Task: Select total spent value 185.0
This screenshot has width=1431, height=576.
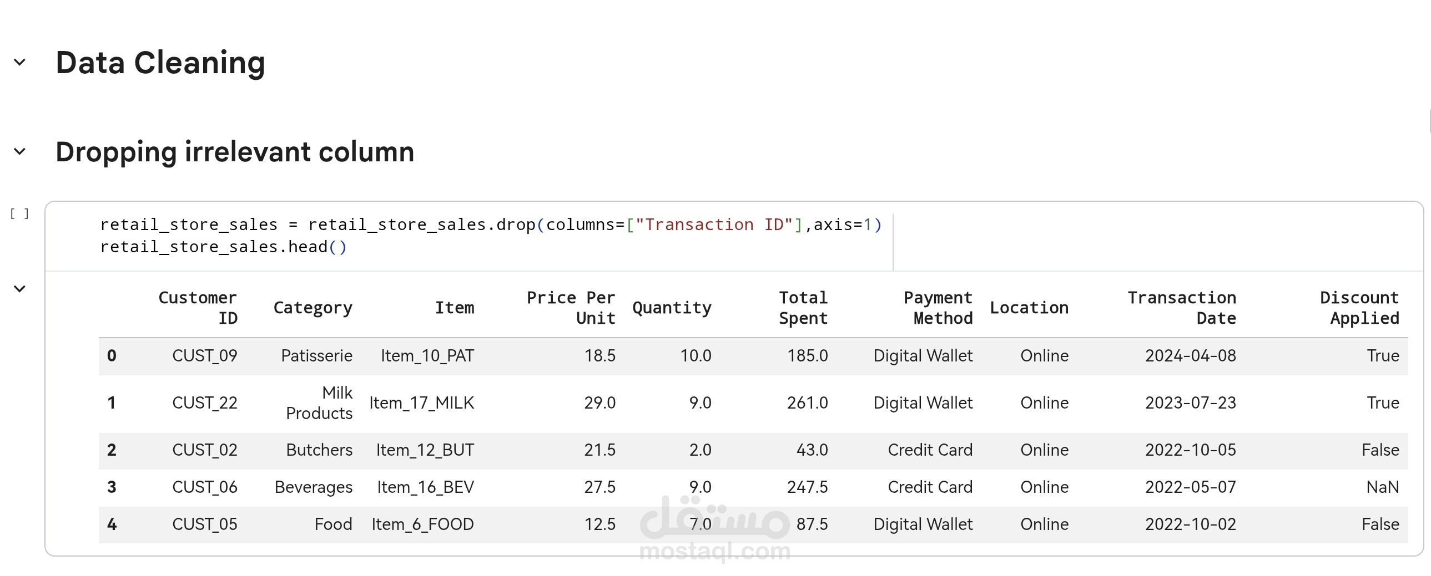Action: coord(808,356)
